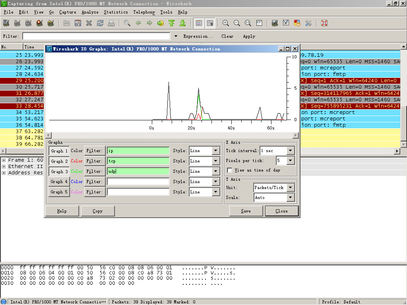Focus the main display Filter input
Viewport: 407px width, 305px height.
pyautogui.click(x=96, y=36)
